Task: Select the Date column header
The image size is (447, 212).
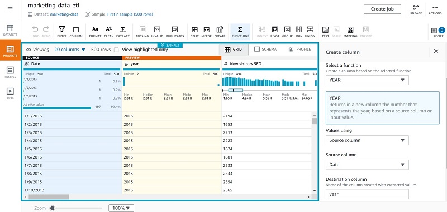Action: click(x=72, y=64)
